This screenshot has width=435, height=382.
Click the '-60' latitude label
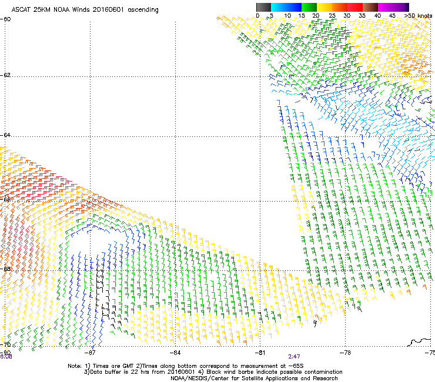click(5, 19)
